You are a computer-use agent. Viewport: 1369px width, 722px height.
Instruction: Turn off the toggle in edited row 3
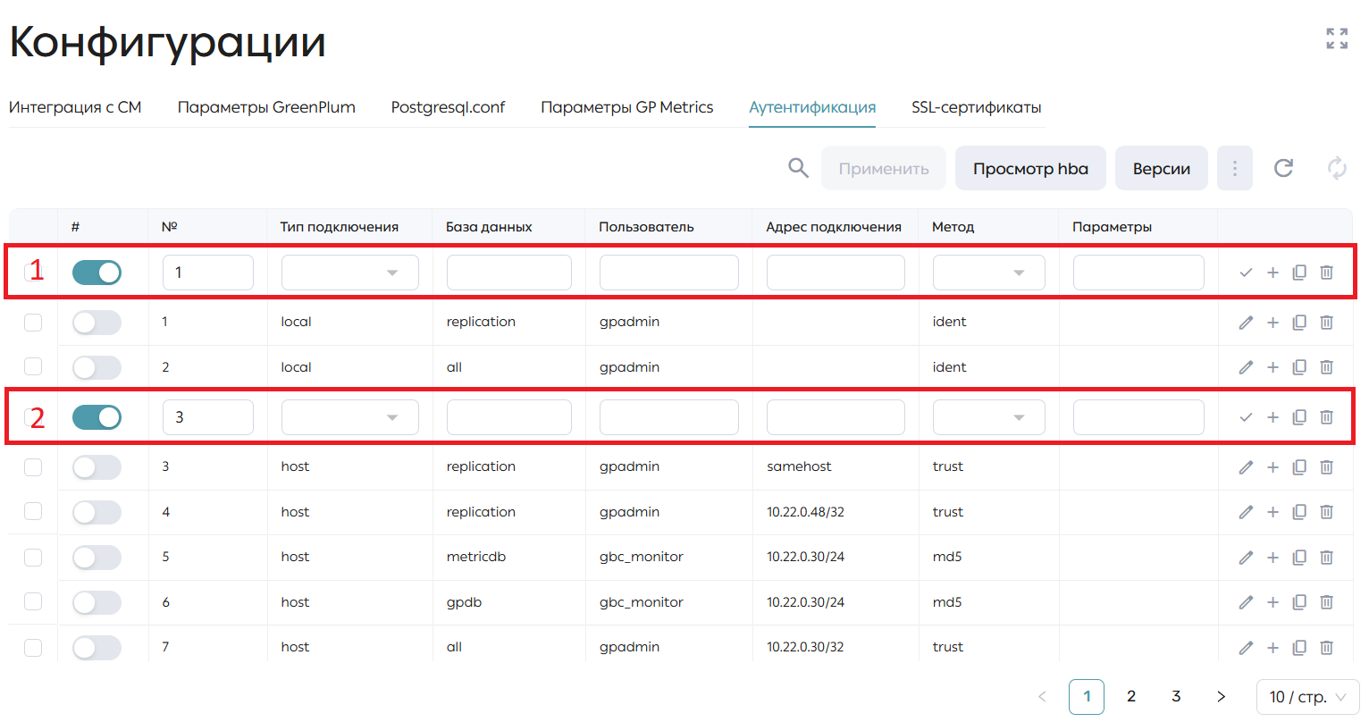97,417
